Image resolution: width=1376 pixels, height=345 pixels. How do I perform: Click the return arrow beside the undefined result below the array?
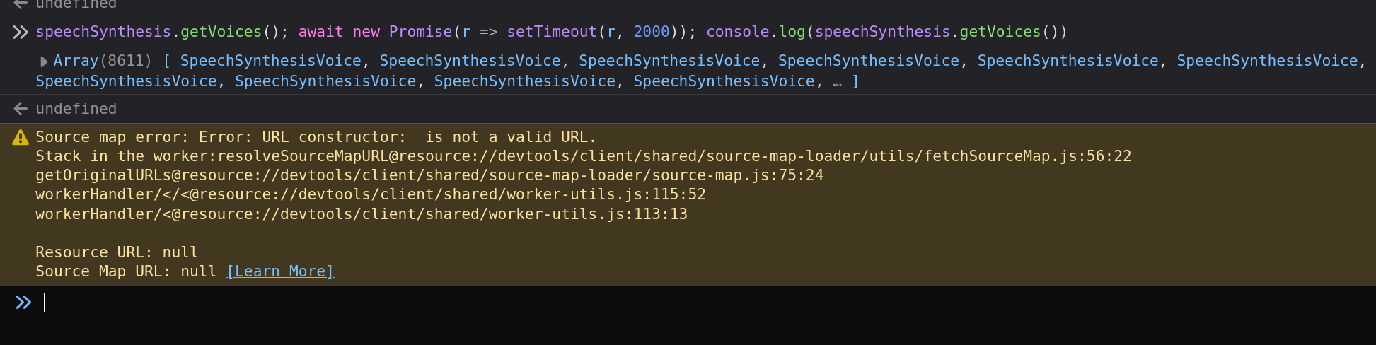pos(21,109)
